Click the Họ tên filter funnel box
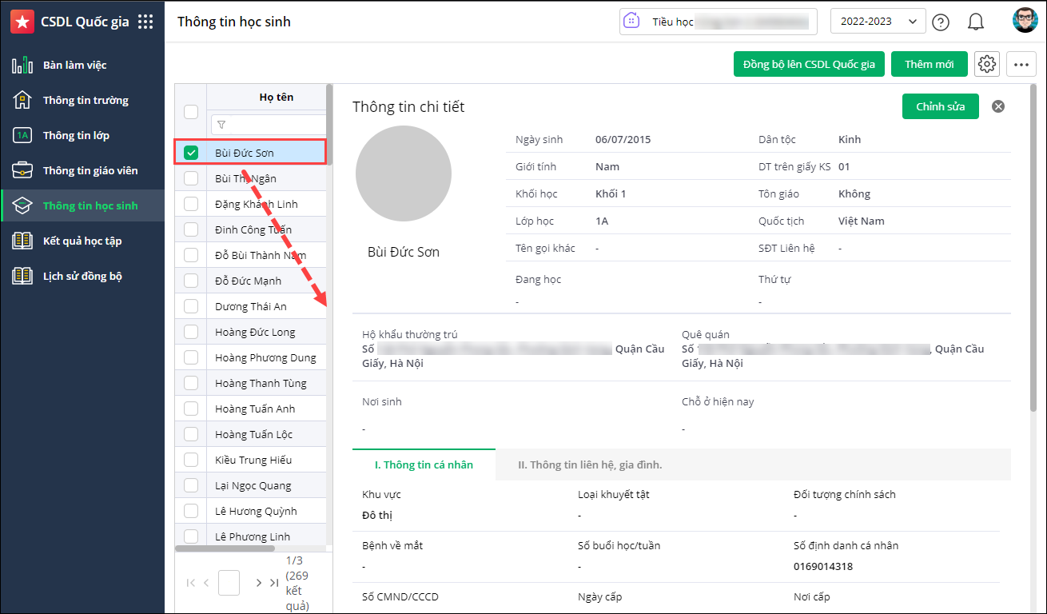Screen dimensions: 1047x614 point(267,125)
